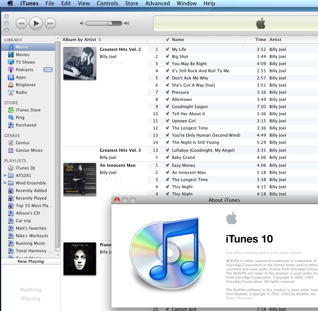Open the iTunes application menu

(x=29, y=3)
